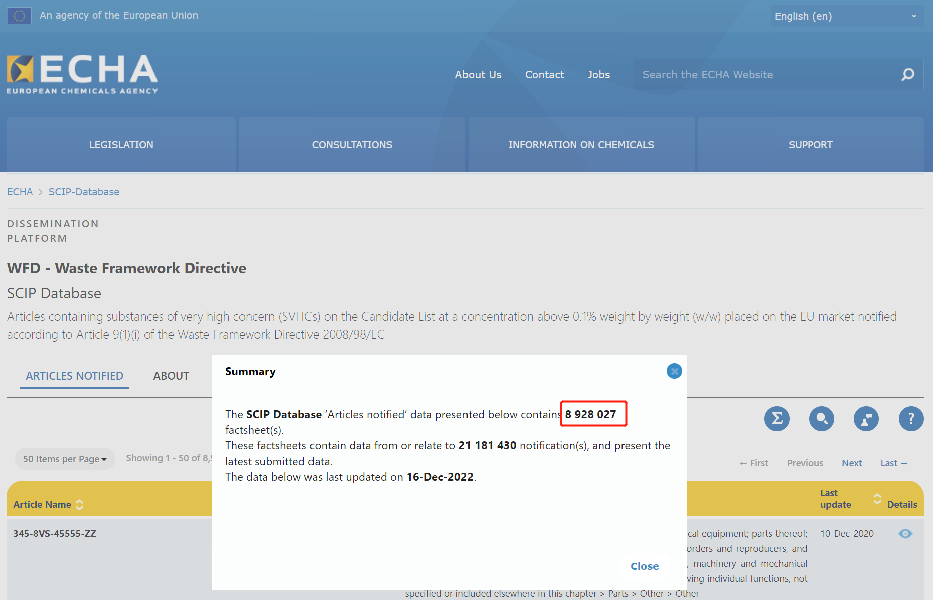The width and height of the screenshot is (933, 600).
Task: Click the ECHA logo
Action: coord(82,74)
